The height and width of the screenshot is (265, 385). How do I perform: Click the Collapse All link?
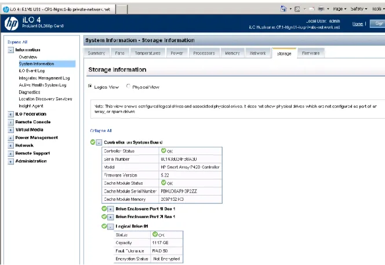pos(101,131)
